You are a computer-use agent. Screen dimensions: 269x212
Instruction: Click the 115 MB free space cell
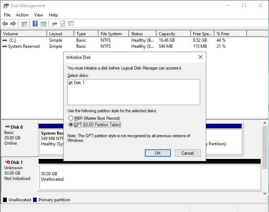click(200, 46)
